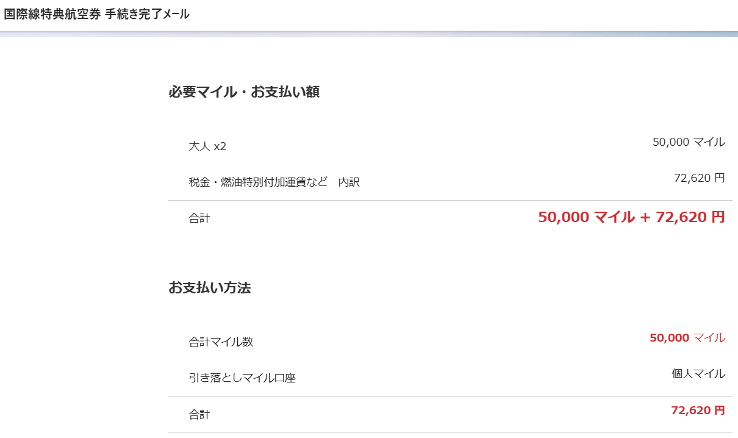Click the red 72,620 円 payment total
This screenshot has height=438, width=738.
[x=698, y=411]
